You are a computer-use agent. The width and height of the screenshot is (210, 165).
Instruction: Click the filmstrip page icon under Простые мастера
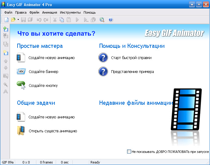[21, 57]
